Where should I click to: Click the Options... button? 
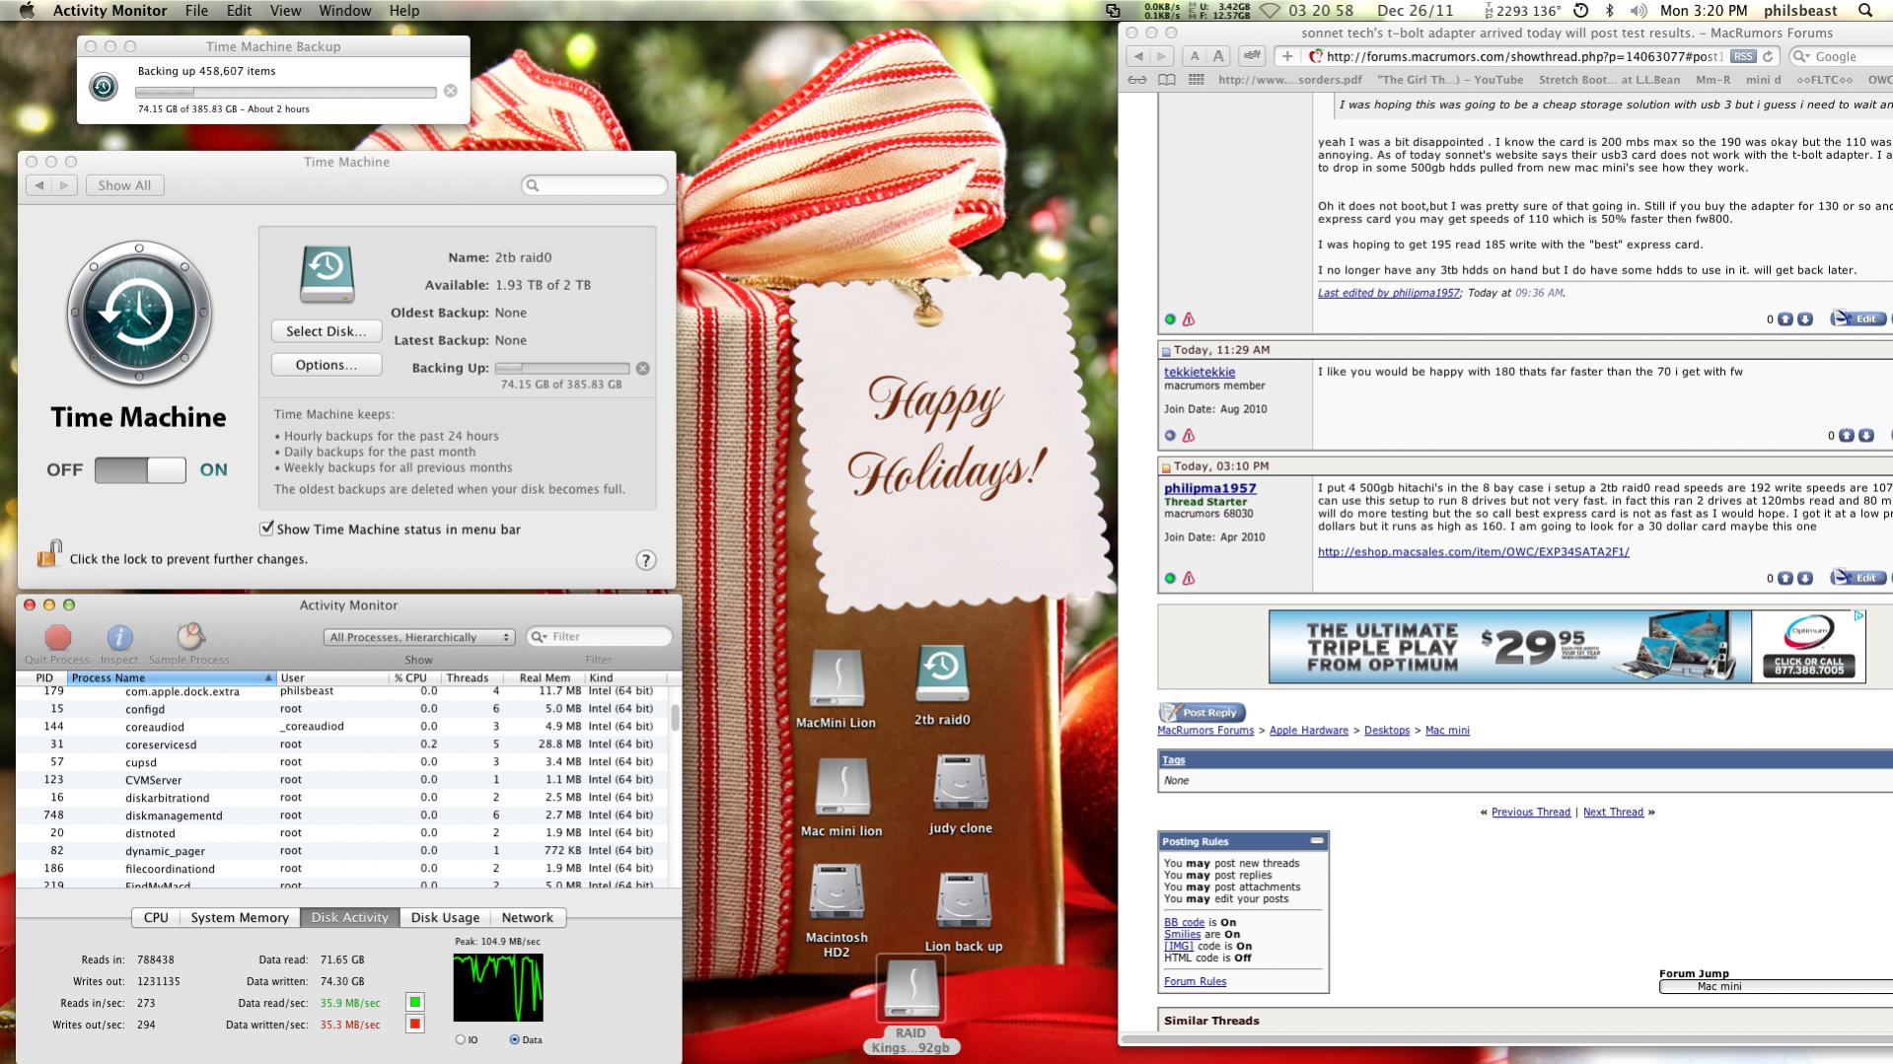pos(327,365)
